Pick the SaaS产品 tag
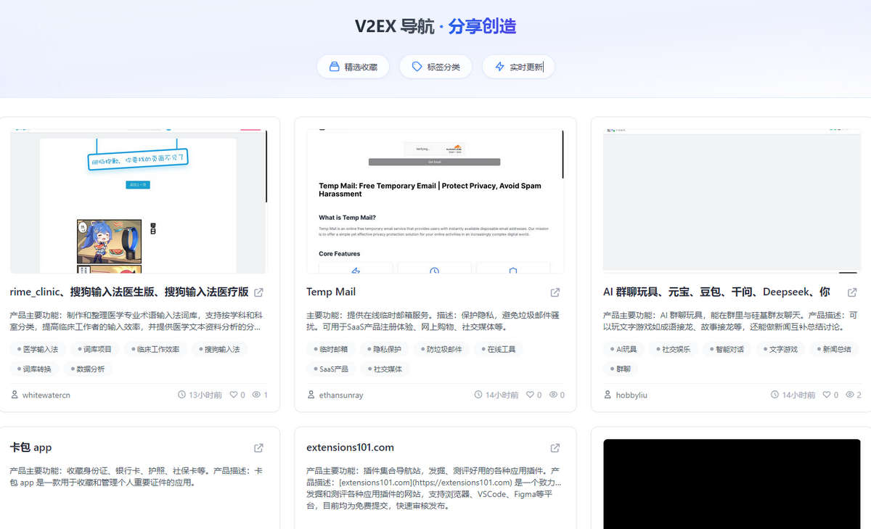 (x=331, y=369)
